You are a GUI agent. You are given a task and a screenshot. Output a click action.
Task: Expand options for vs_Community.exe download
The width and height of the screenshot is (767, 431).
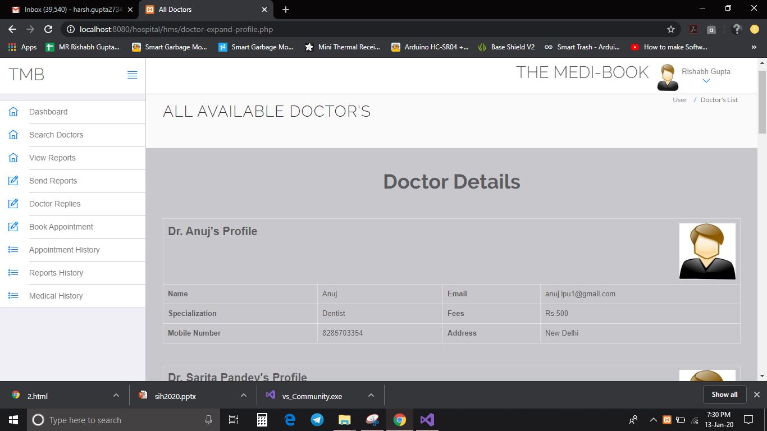(x=371, y=396)
